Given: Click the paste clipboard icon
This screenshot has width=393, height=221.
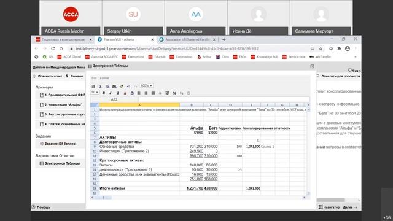Looking at the screenshot, I should tap(114, 87).
